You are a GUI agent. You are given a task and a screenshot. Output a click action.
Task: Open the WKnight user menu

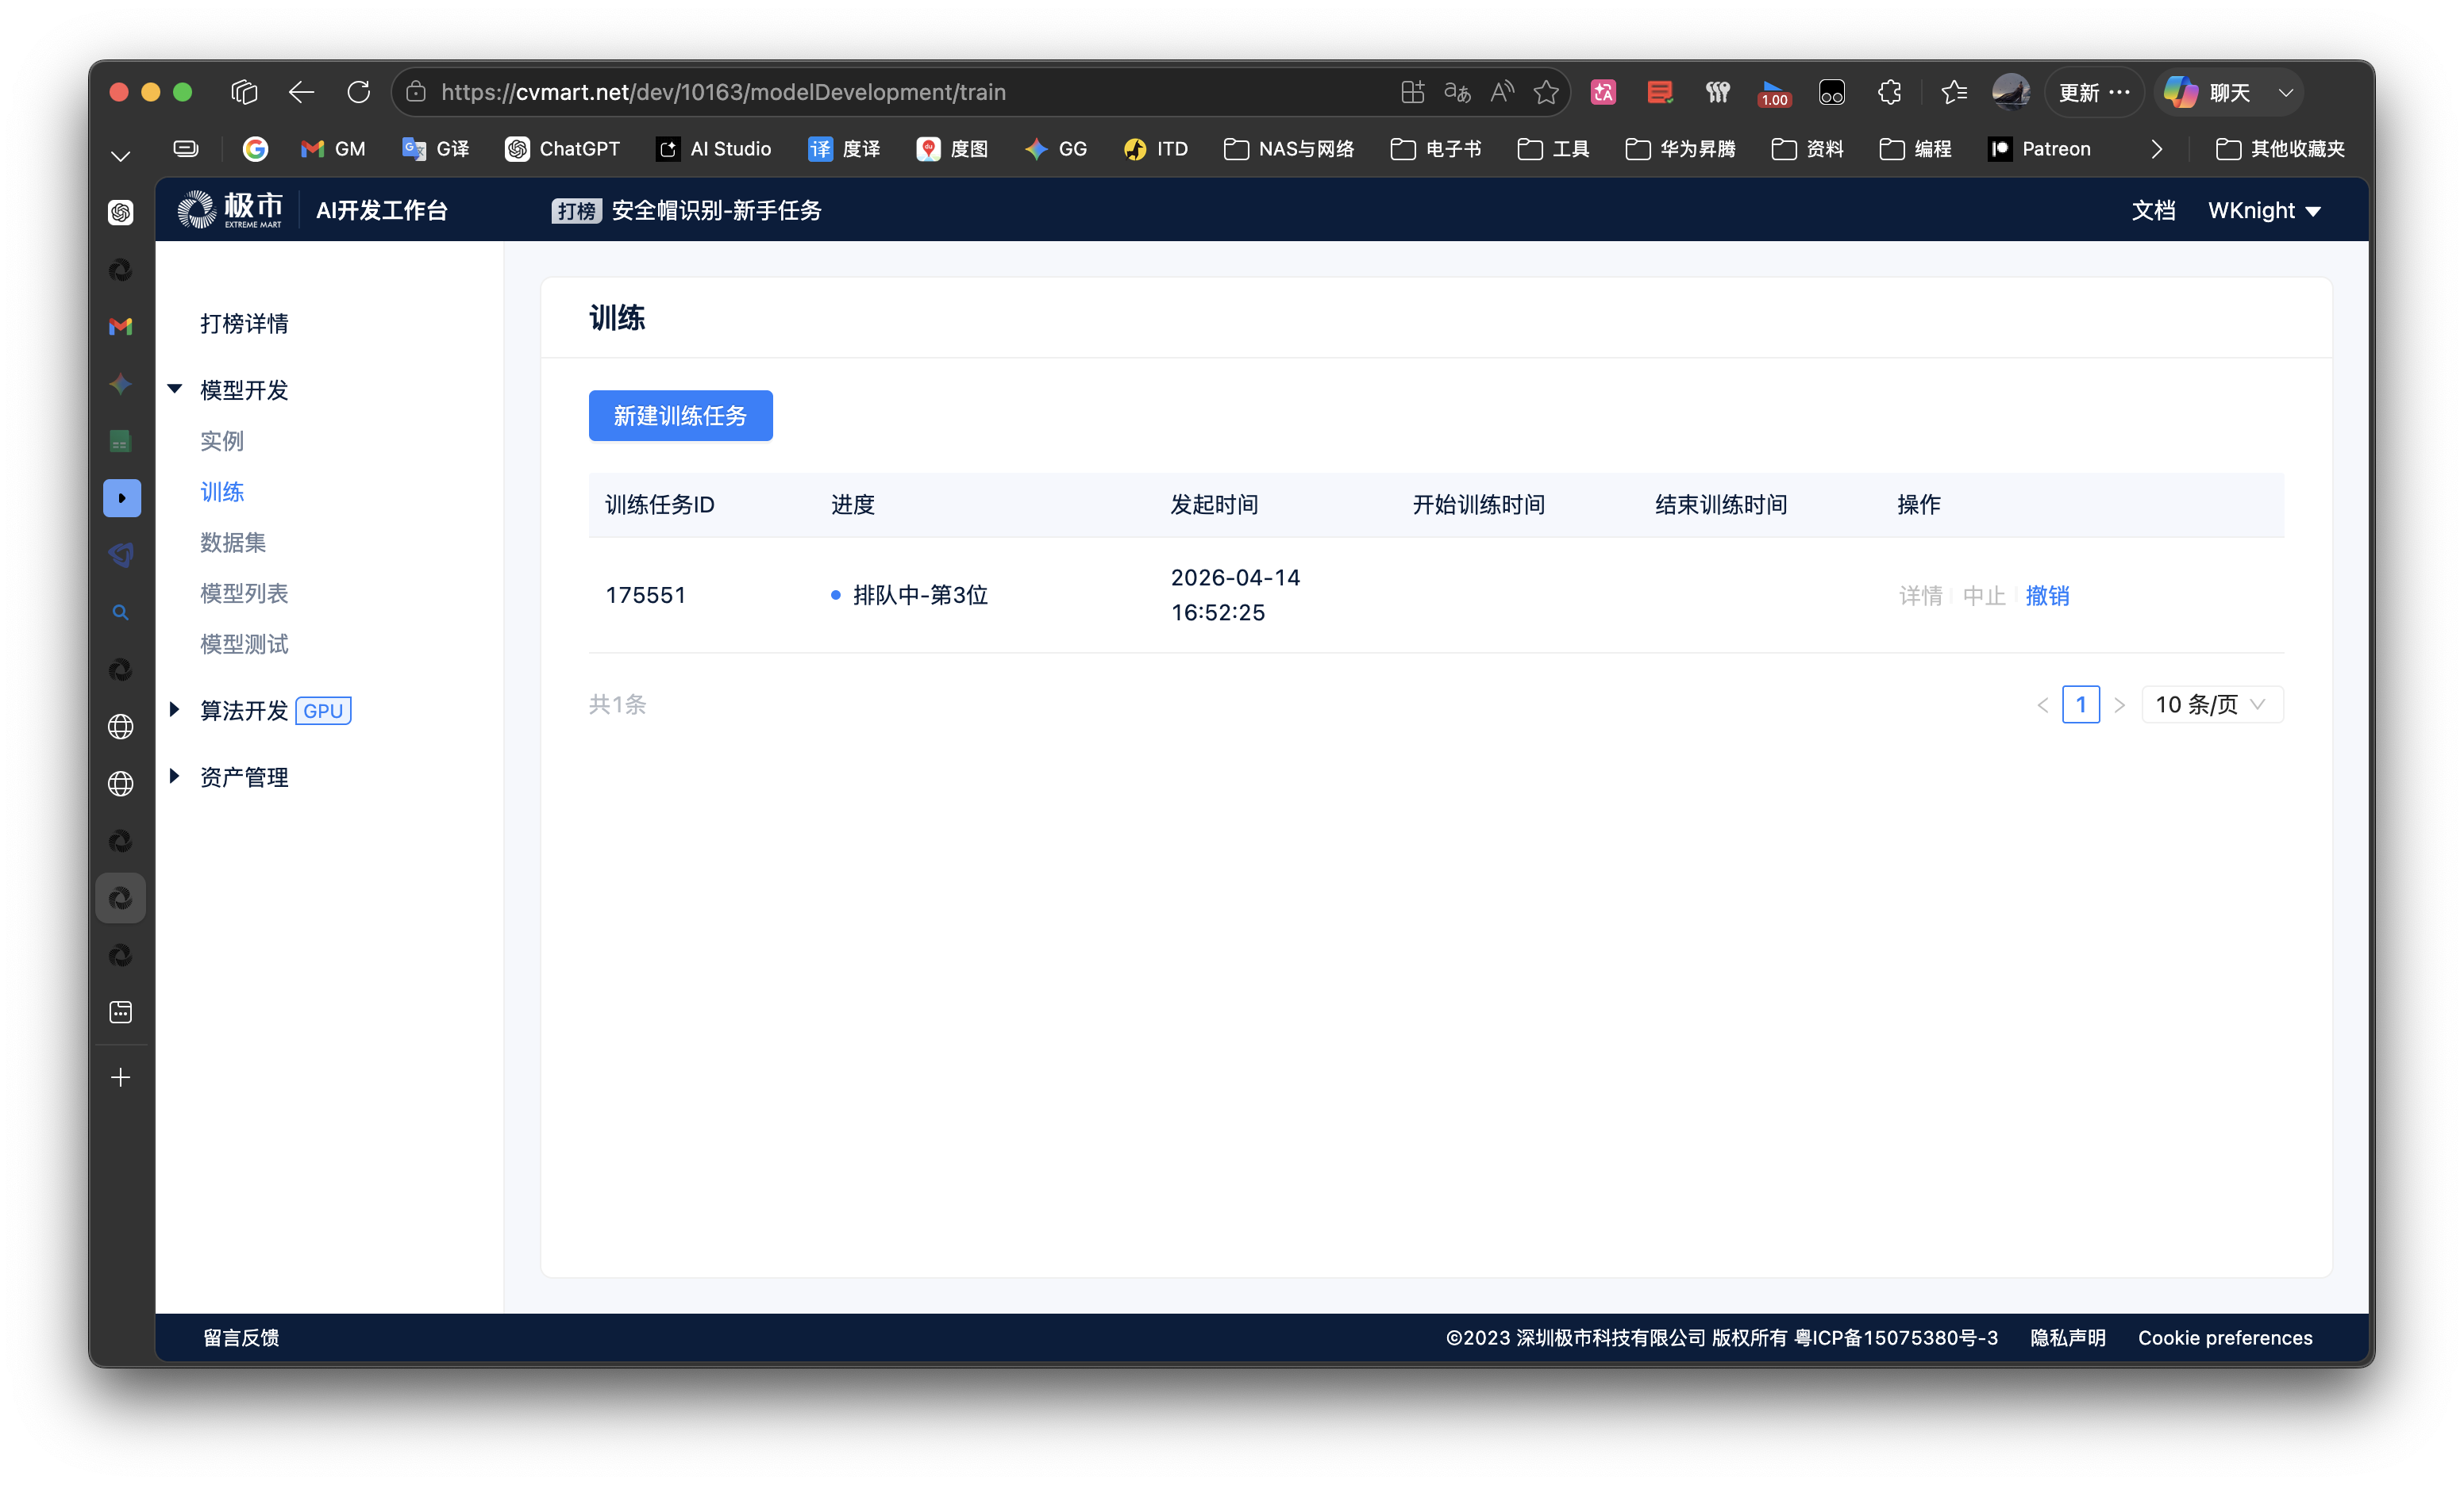click(2264, 211)
